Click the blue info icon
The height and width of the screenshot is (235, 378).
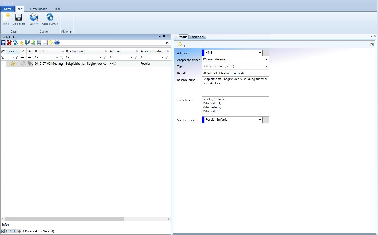57,43
